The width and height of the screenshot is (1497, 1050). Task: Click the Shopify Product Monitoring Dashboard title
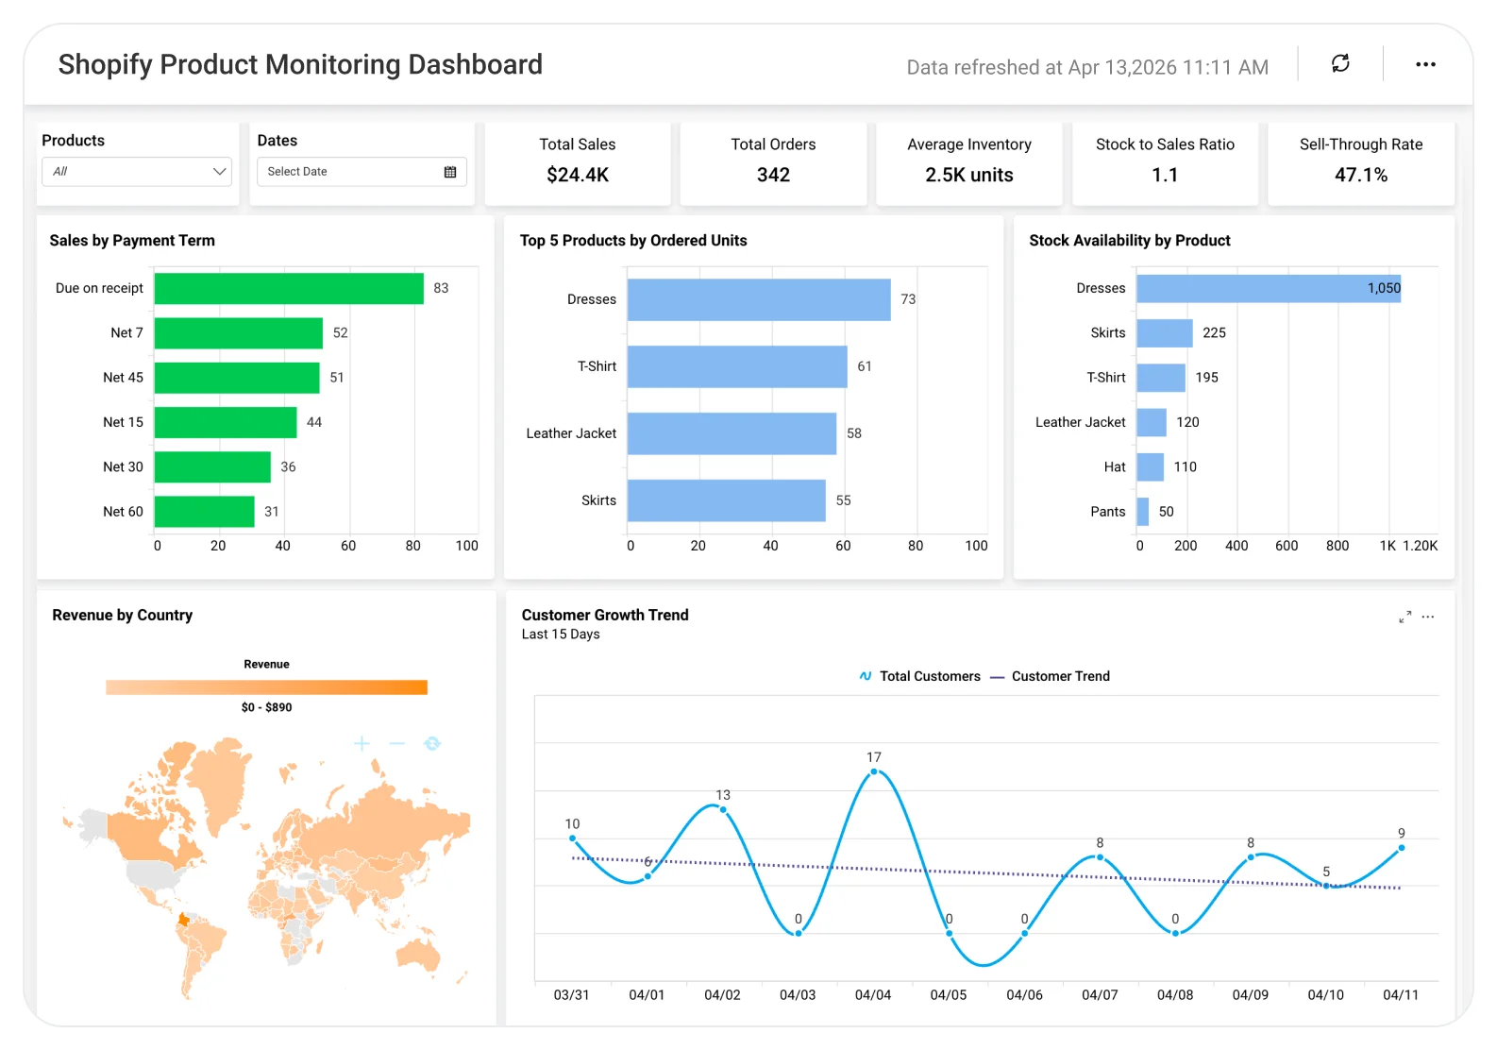(x=300, y=64)
